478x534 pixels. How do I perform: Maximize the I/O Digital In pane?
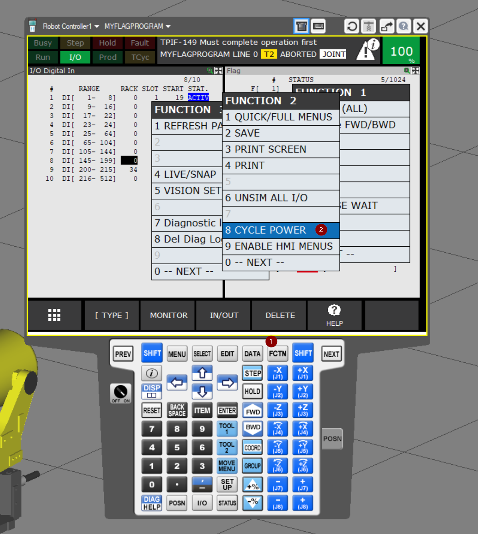click(218, 71)
